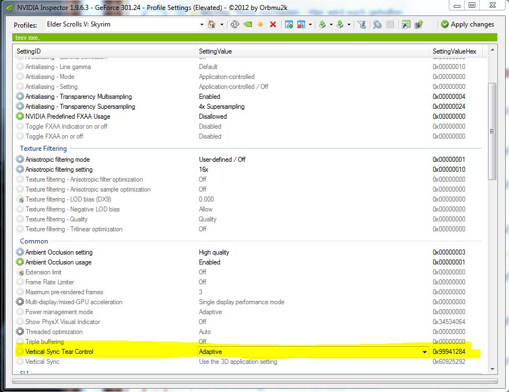
Task: Click the SettingValueHex column header
Action: 456,51
